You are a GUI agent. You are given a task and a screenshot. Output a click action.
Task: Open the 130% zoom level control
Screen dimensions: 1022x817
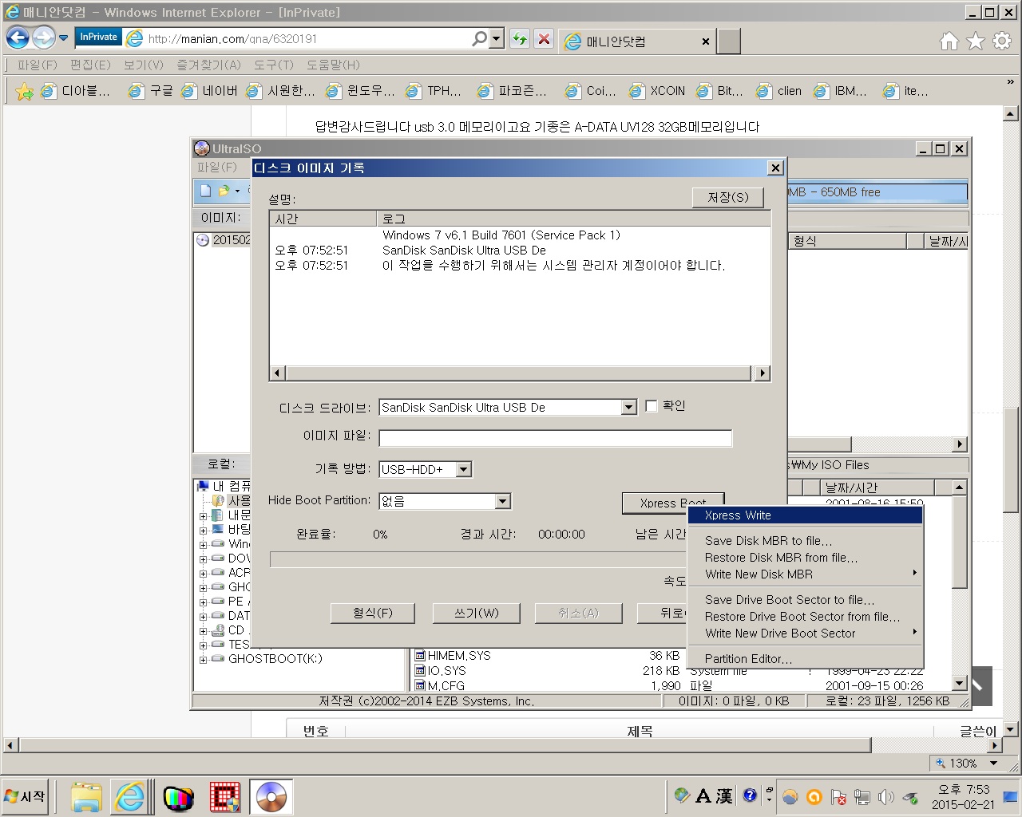(x=968, y=764)
